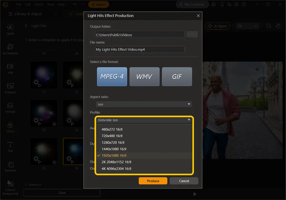Viewport: 286px width, 200px height.
Task: Select Light Hits template 23 thumbnail
Action: pyautogui.click(x=44, y=113)
